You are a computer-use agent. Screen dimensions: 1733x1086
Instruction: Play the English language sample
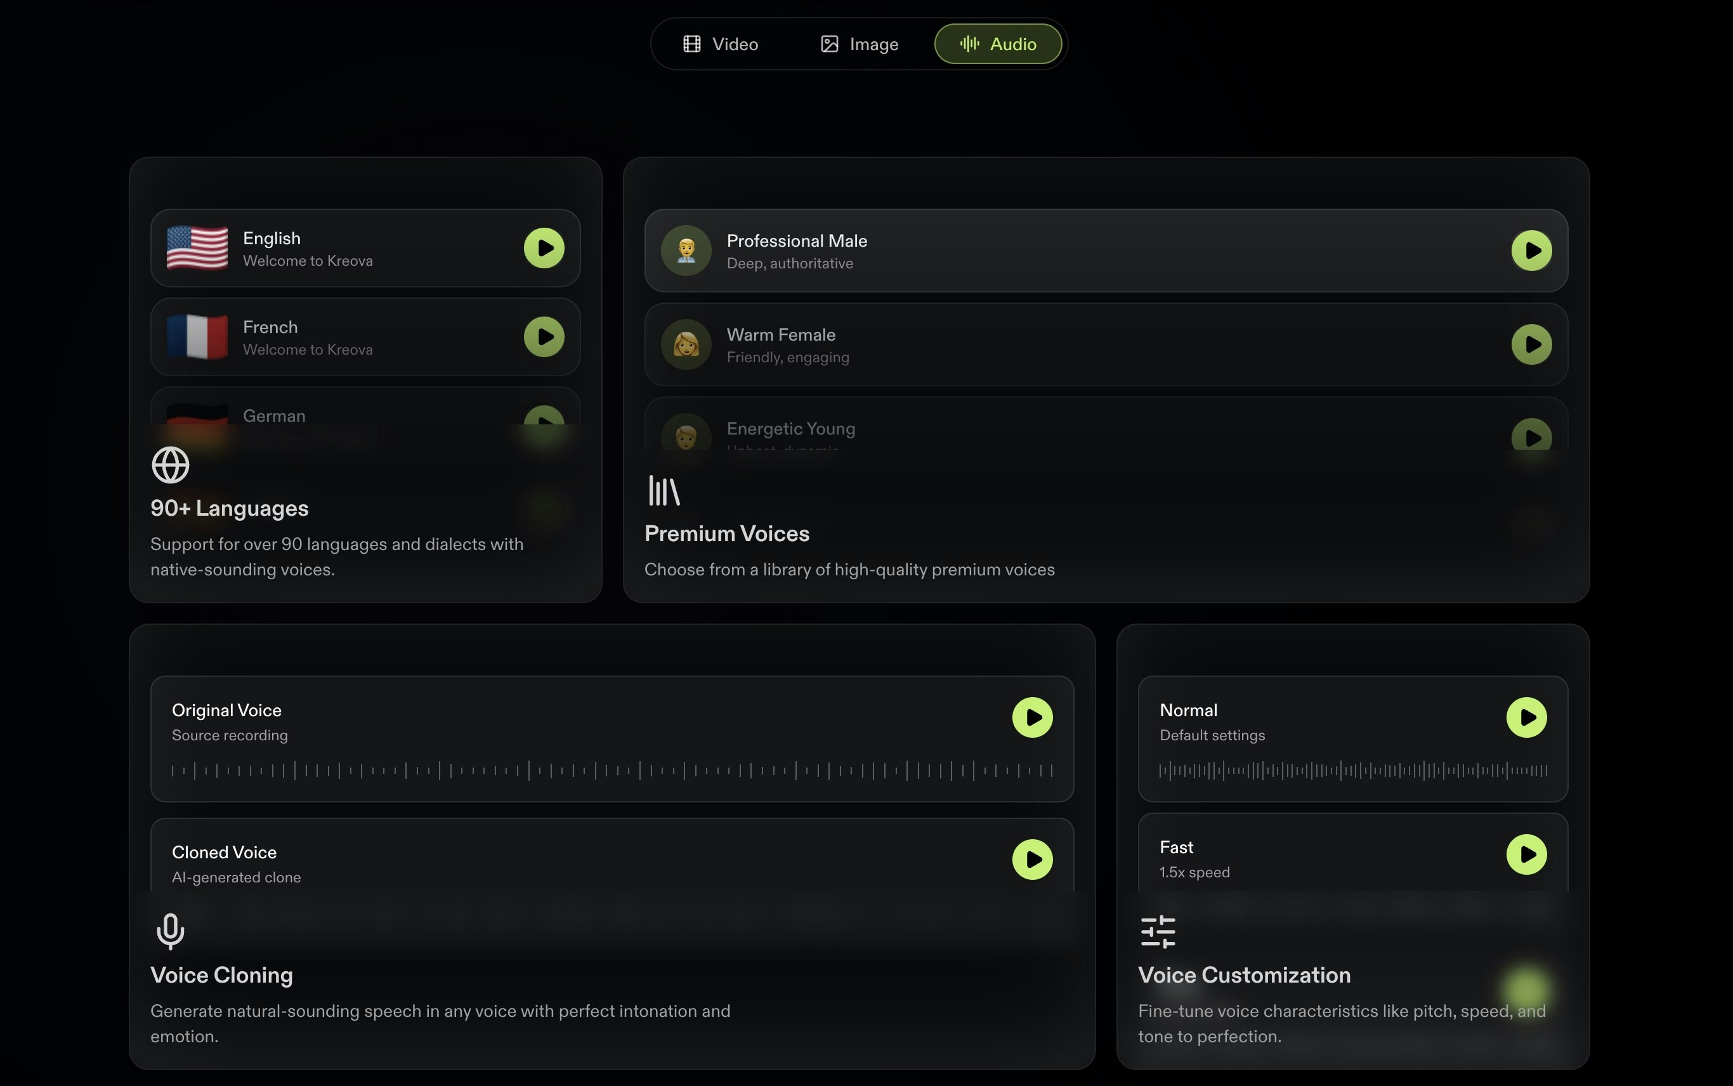click(x=544, y=248)
